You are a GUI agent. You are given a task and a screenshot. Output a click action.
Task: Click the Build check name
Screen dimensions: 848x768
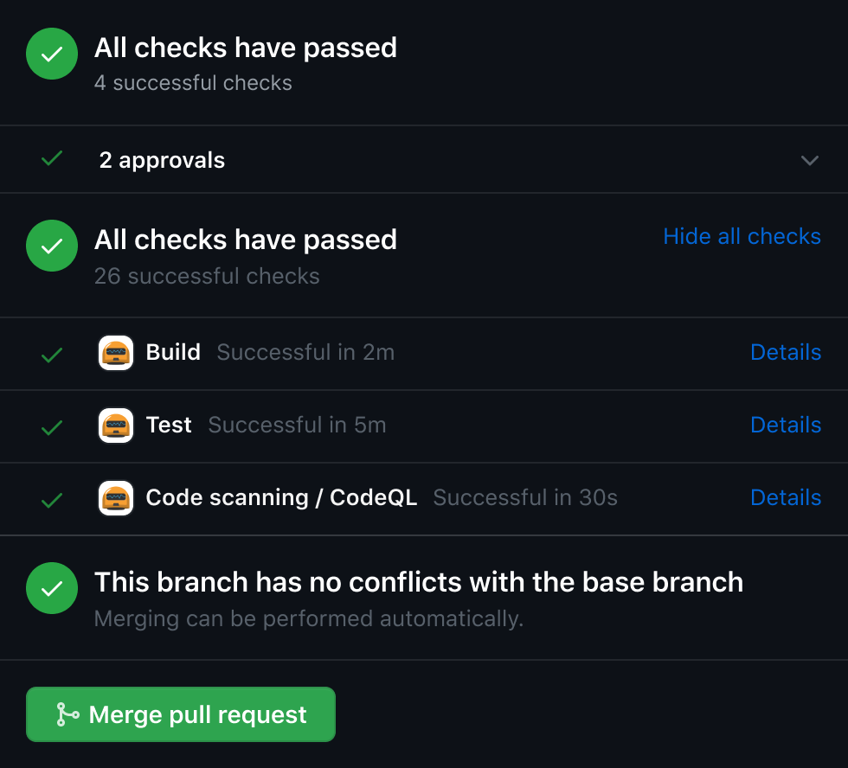pos(173,352)
